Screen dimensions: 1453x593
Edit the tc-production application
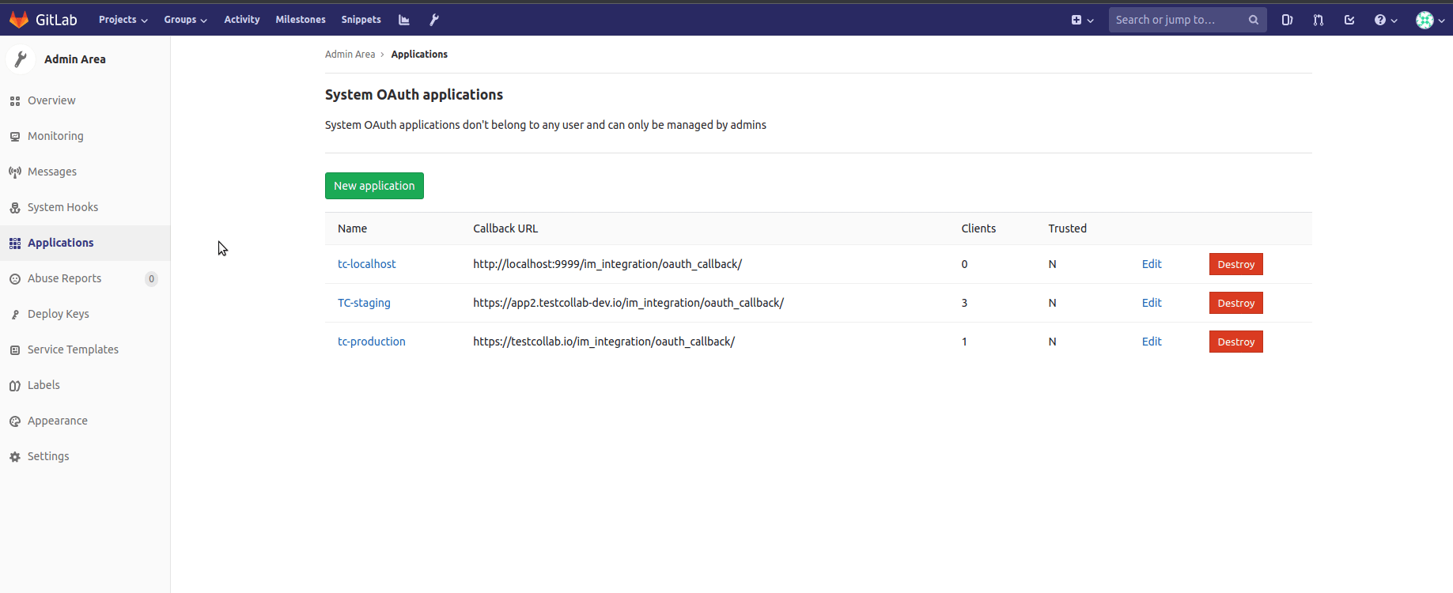[1152, 342]
